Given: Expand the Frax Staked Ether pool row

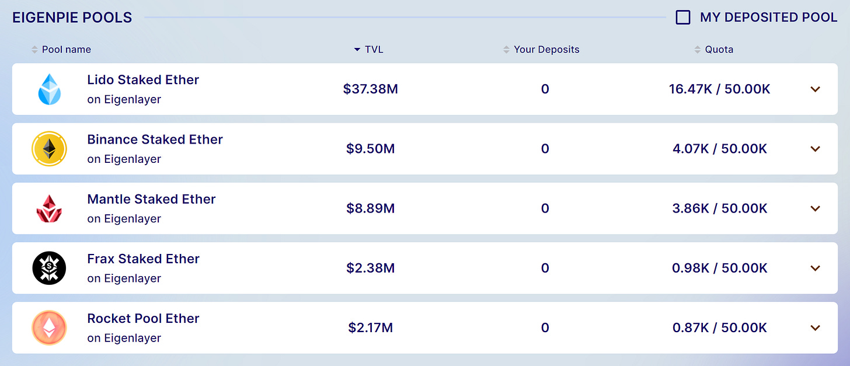Looking at the screenshot, I should [816, 268].
